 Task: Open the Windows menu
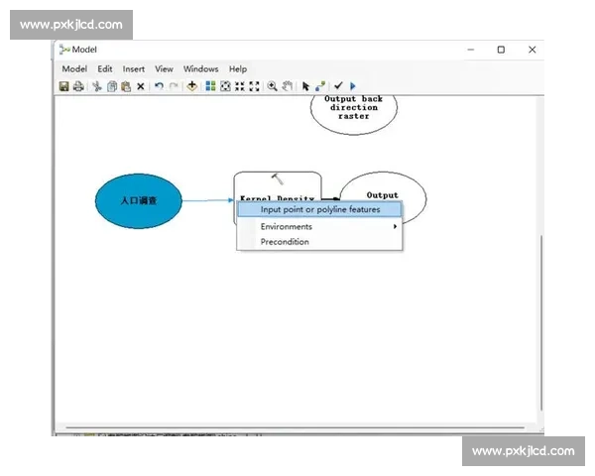click(x=200, y=69)
